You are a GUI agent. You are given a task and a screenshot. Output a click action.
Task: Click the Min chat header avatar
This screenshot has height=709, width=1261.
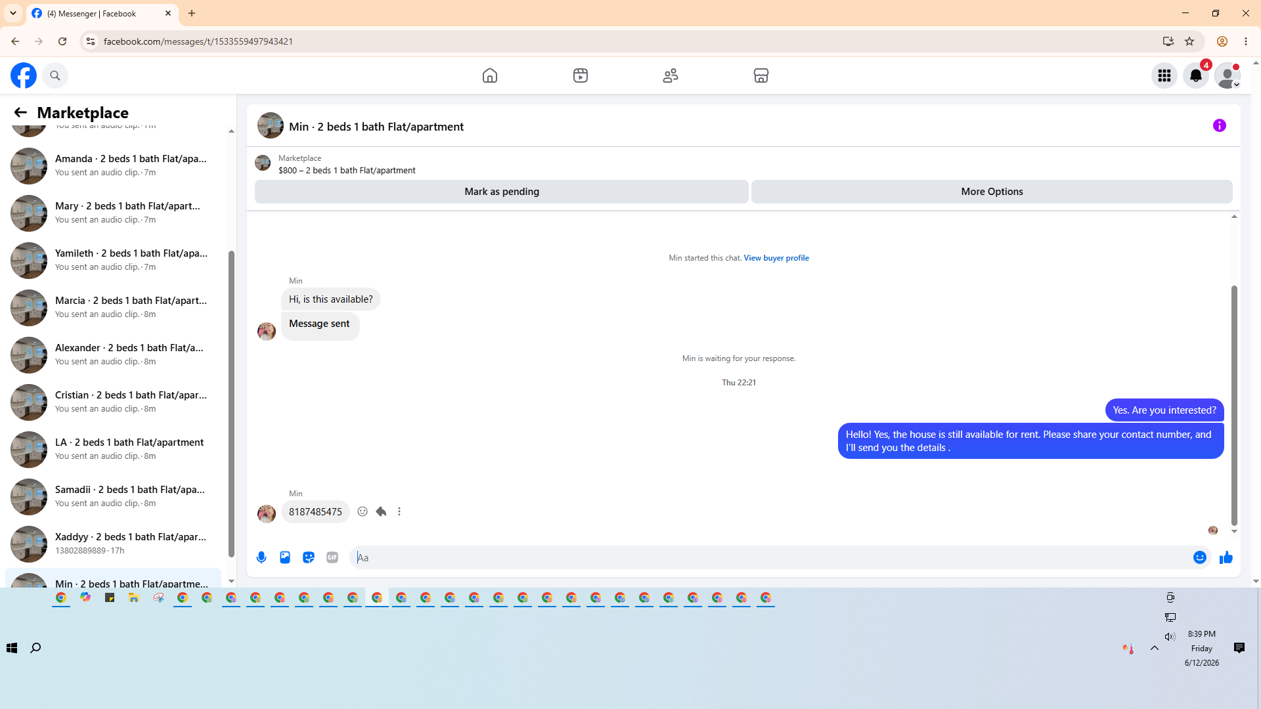pyautogui.click(x=270, y=126)
